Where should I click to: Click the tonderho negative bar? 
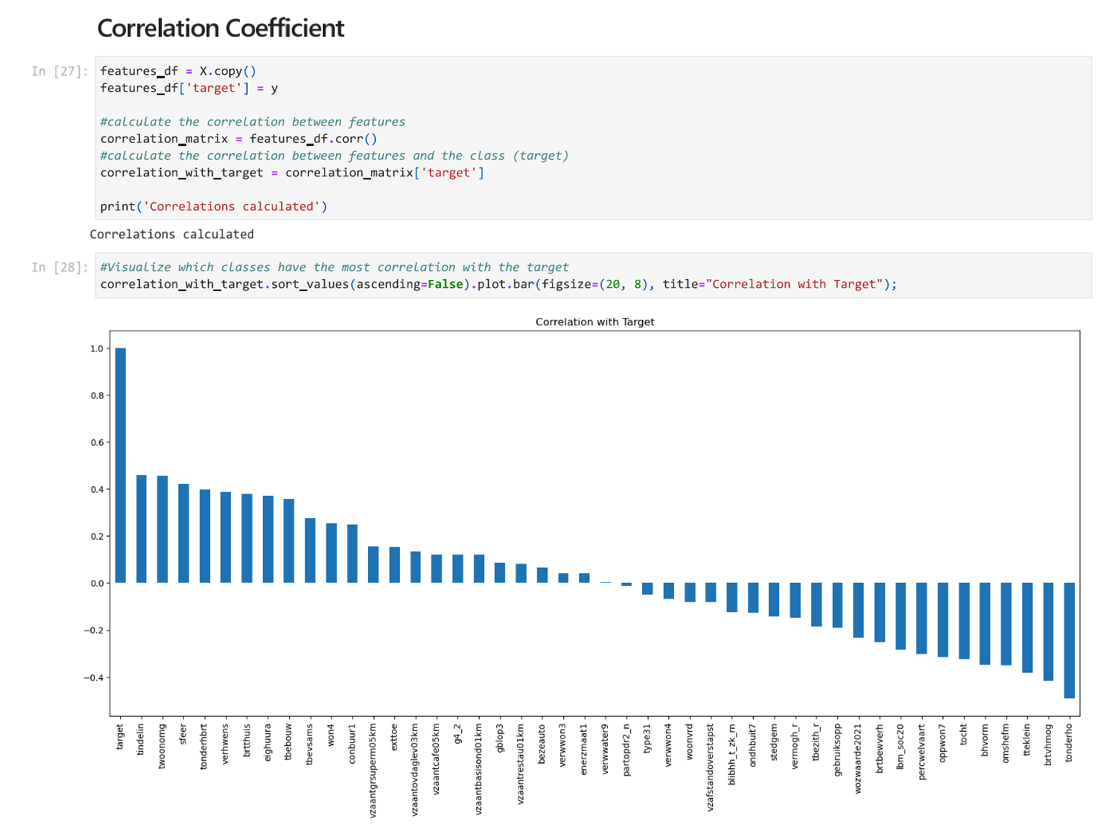tap(1069, 640)
